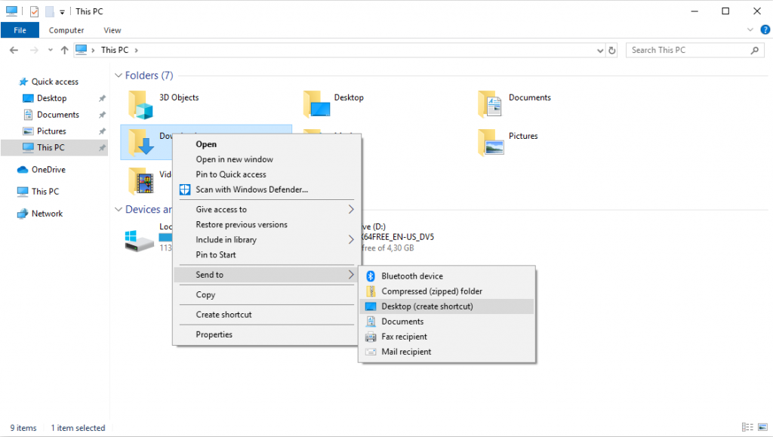Choose Open in new window

pyautogui.click(x=234, y=159)
